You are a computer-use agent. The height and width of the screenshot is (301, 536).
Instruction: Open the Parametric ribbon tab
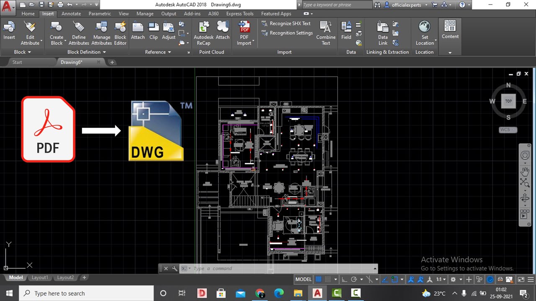tap(100, 13)
